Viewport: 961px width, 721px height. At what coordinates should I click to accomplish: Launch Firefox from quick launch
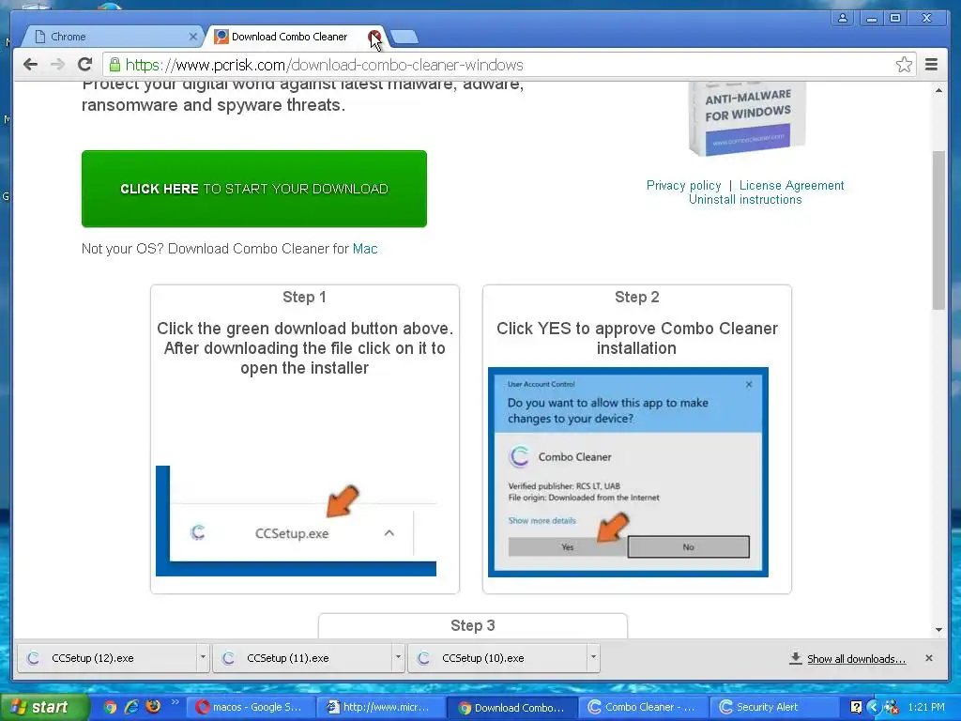(x=153, y=707)
